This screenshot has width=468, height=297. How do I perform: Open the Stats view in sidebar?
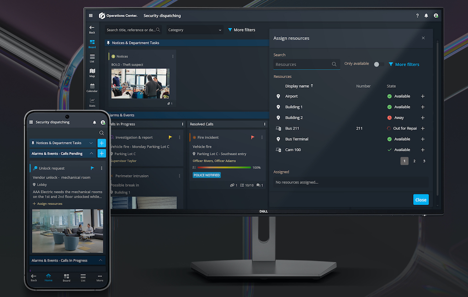click(x=92, y=102)
